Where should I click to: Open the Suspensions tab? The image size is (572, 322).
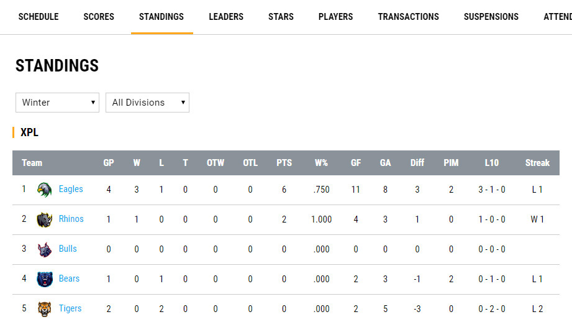point(491,17)
